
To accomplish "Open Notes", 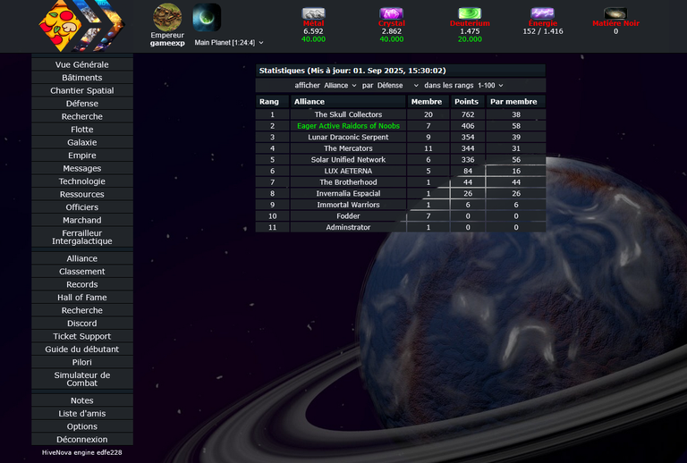I will (x=82, y=400).
